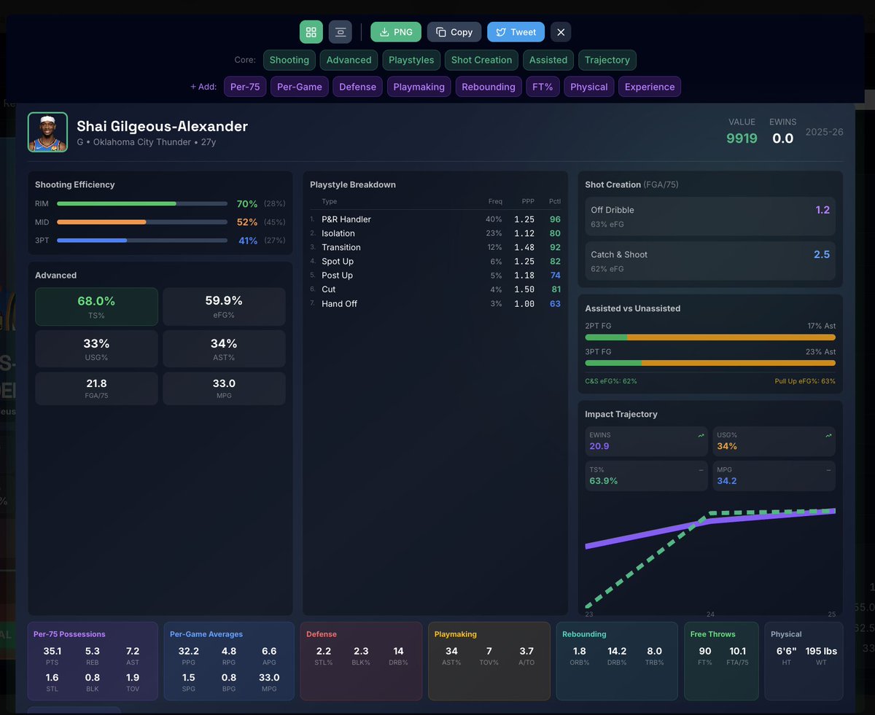Select the Shot Creation core tab
Viewport: 875px width, 715px height.
coord(481,60)
